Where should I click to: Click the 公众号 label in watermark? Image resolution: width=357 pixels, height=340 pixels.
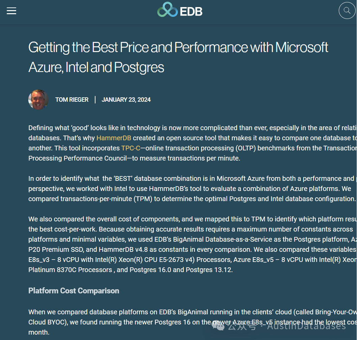(x=242, y=326)
